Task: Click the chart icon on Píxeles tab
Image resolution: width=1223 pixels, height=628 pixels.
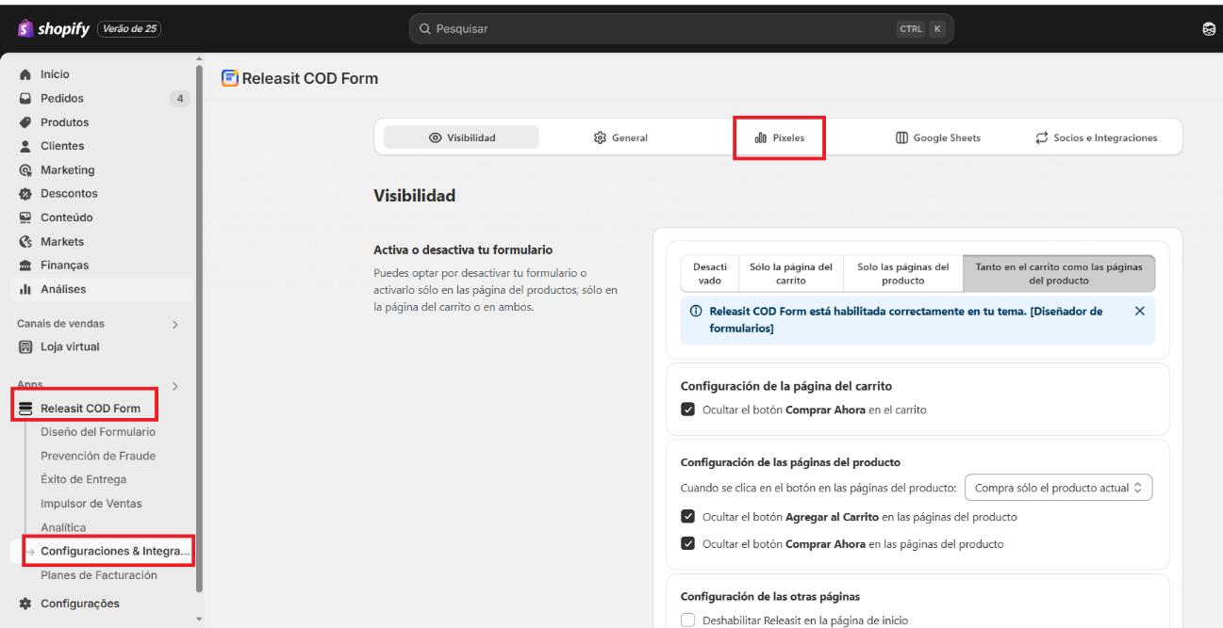Action: [760, 137]
